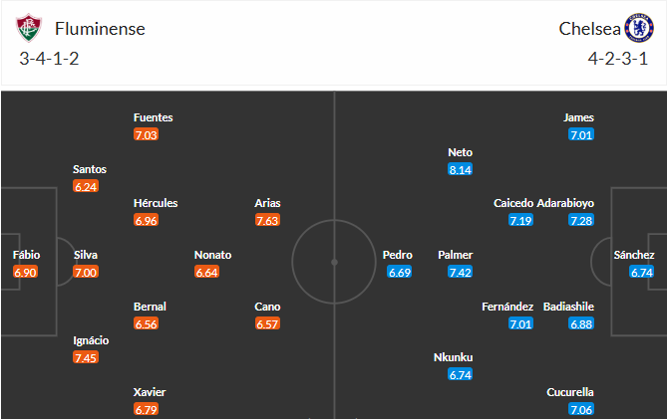Select player Adarabioyo on the pitch
667x419 pixels.
pyautogui.click(x=565, y=203)
